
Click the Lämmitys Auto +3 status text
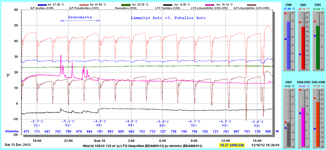[168, 18]
